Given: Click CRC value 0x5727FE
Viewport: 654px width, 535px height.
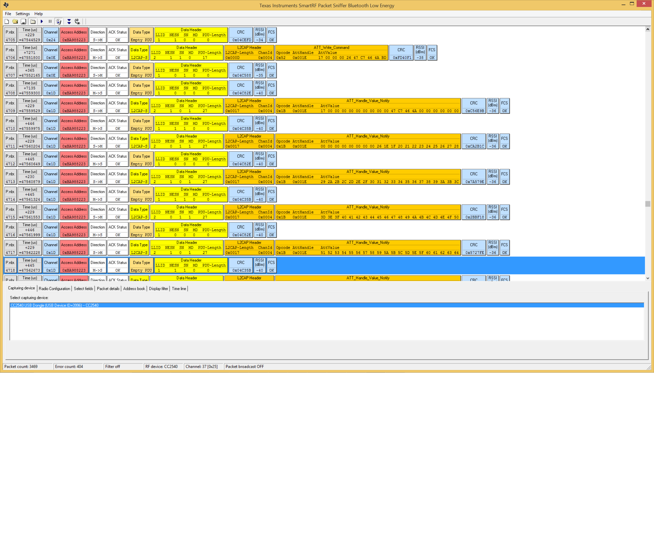Looking at the screenshot, I should 474,253.
